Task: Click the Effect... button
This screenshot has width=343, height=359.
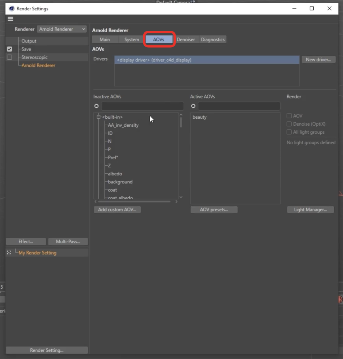Action: [x=26, y=241]
